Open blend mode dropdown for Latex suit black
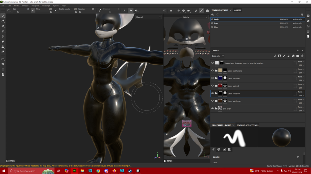Viewport: 311px width, 174px height. point(301,92)
